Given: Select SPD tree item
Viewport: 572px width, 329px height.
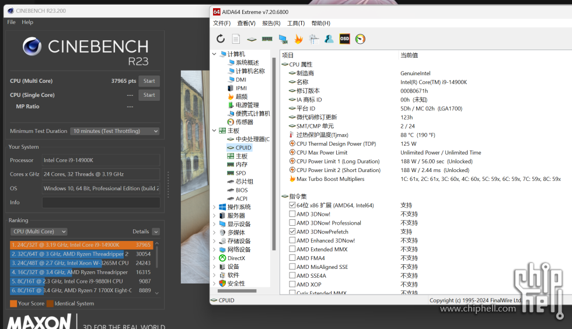Looking at the screenshot, I should (240, 173).
